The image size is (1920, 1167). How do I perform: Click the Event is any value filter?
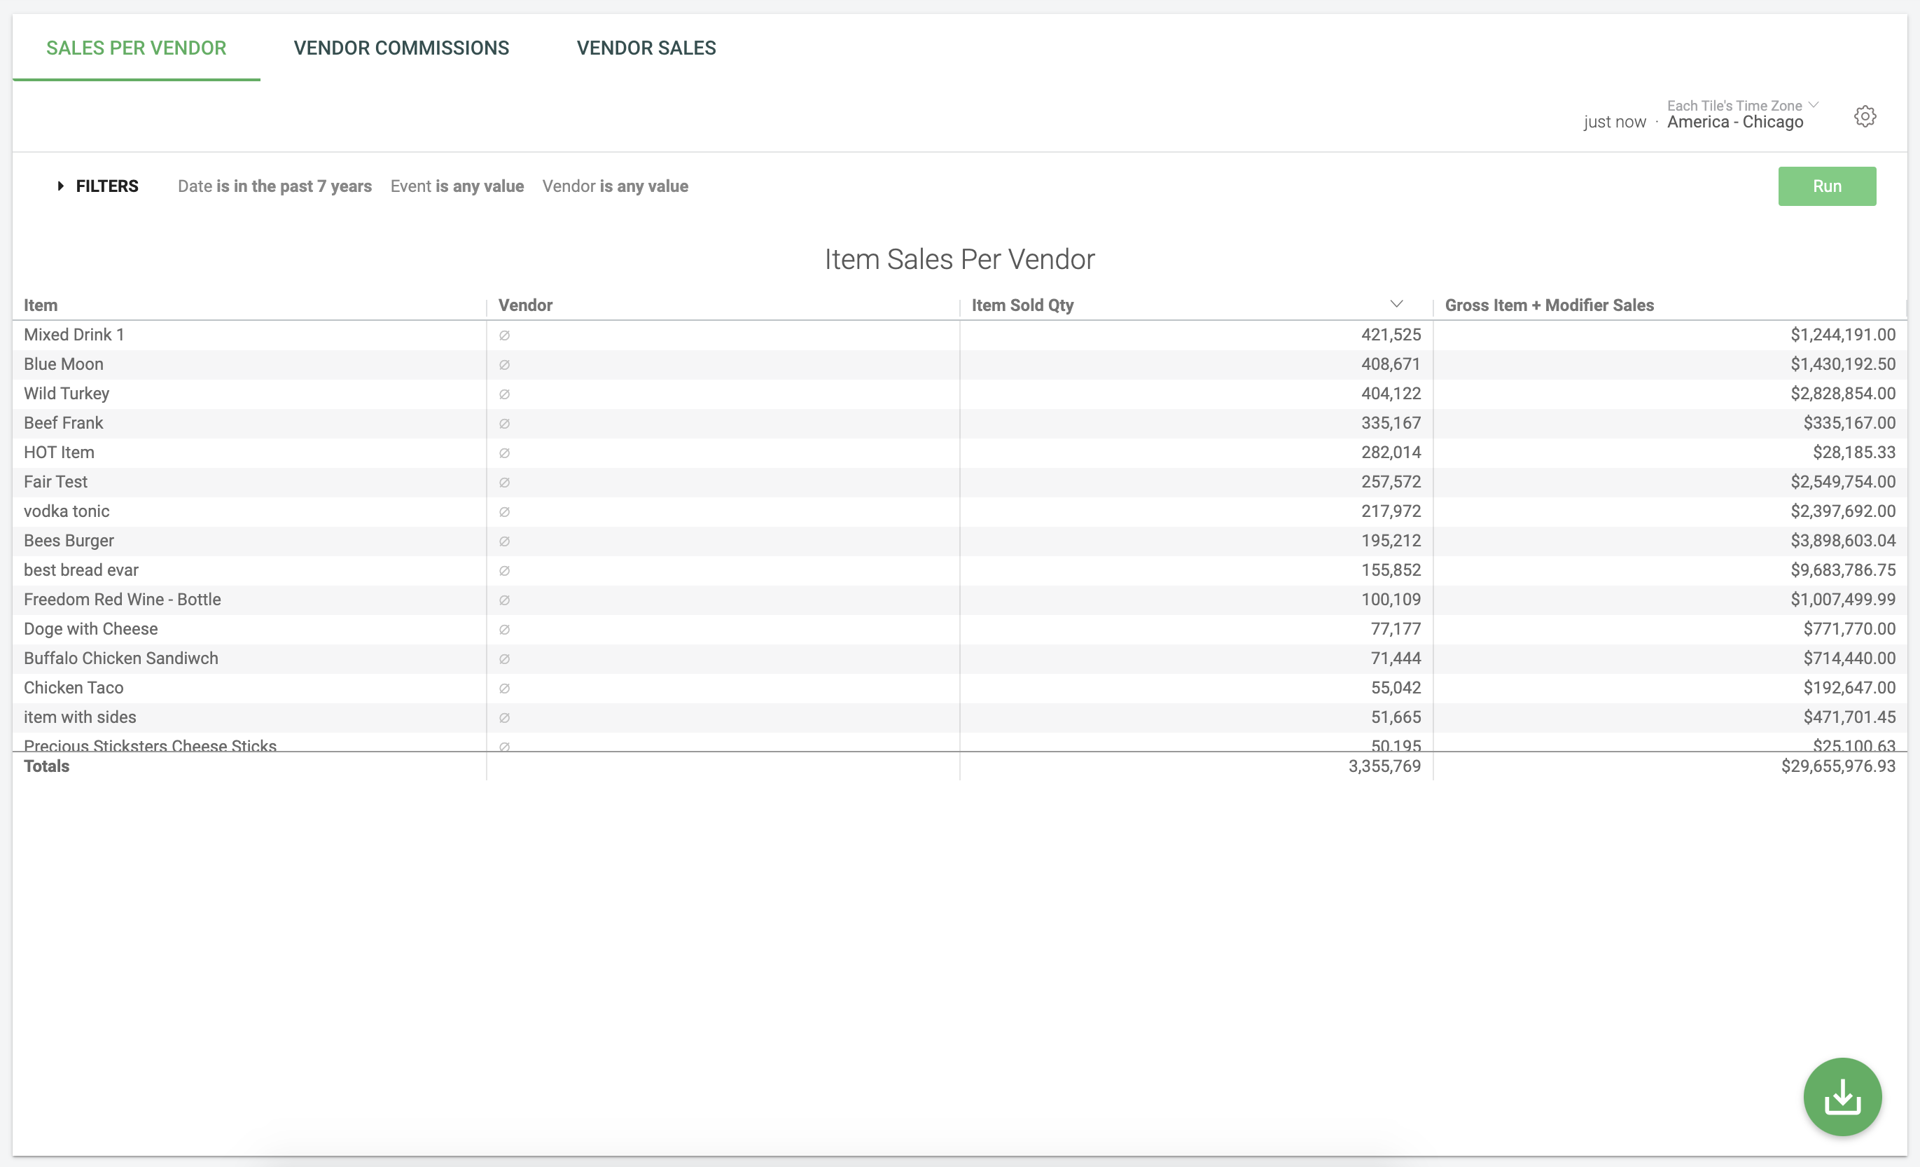[x=457, y=186]
